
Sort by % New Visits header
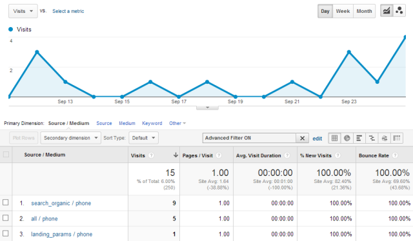[x=316, y=155]
